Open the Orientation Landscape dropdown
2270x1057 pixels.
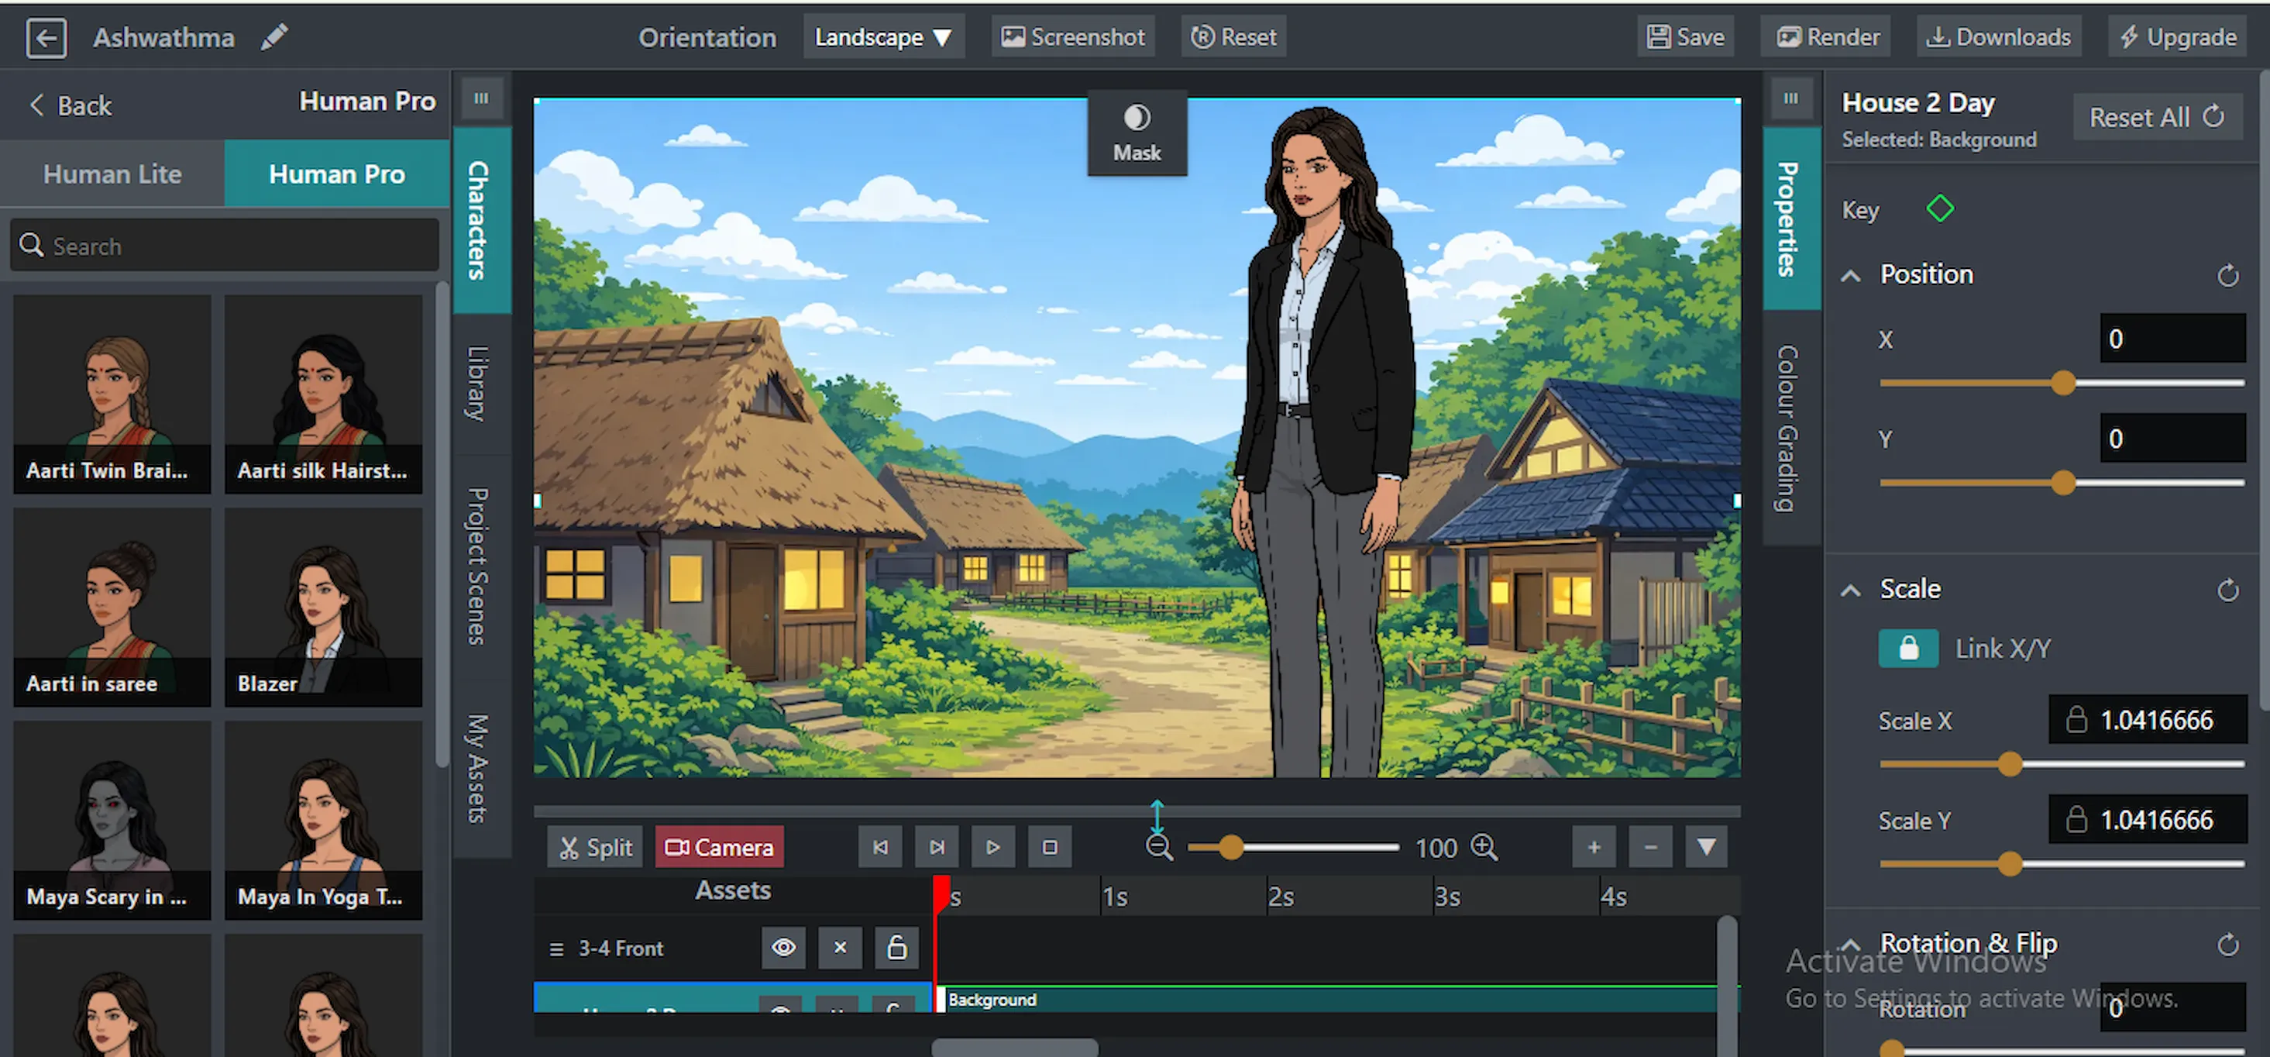(883, 37)
